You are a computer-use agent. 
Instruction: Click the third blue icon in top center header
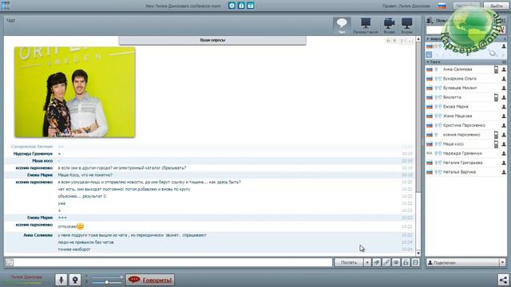pyautogui.click(x=251, y=6)
